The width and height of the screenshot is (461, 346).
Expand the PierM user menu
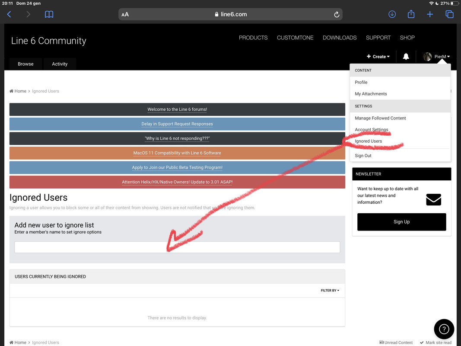click(x=442, y=57)
